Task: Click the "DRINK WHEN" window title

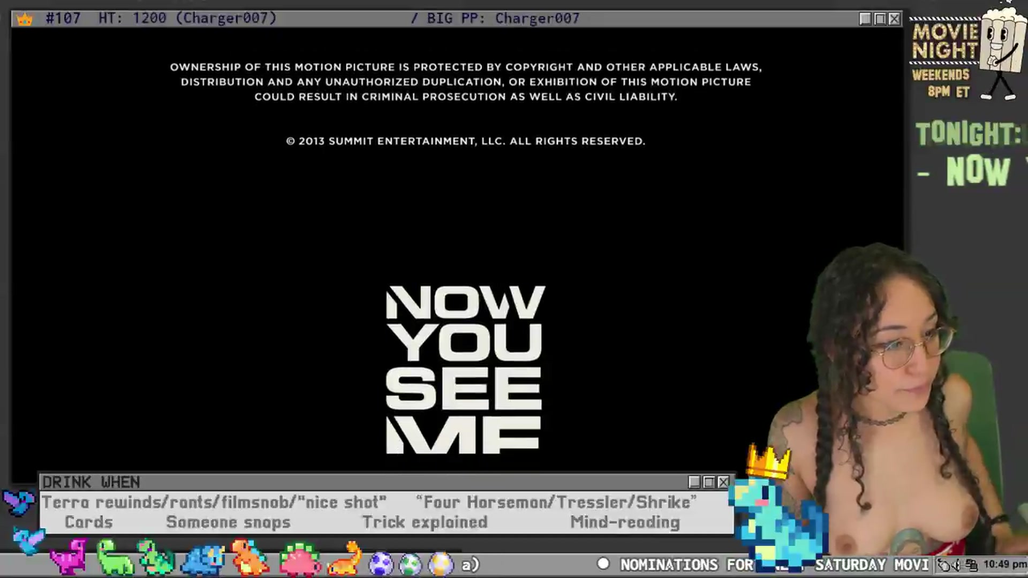Action: [x=91, y=482]
